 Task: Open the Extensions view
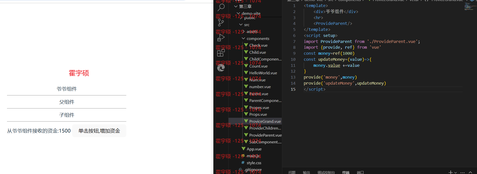(x=221, y=53)
